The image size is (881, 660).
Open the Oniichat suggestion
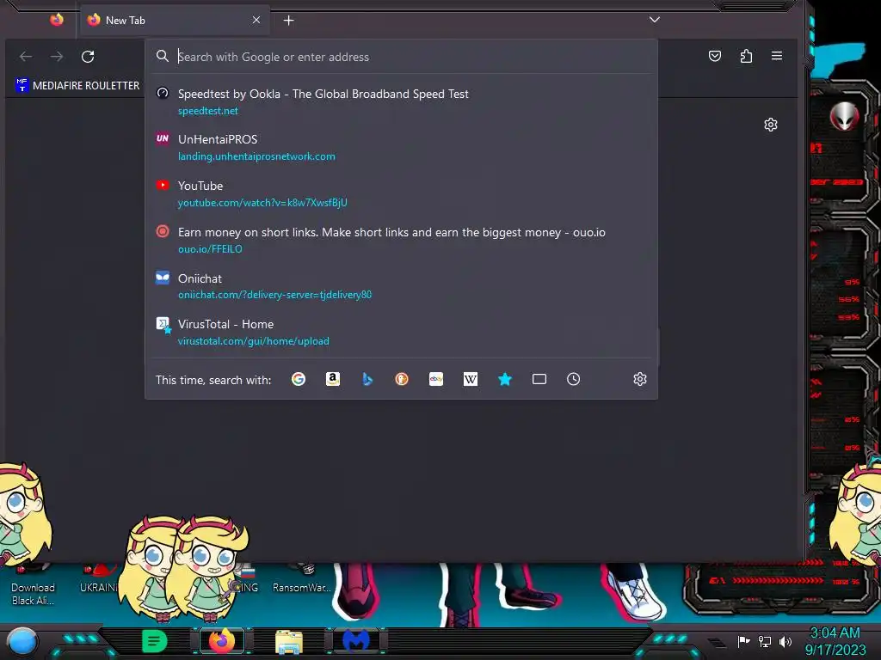coord(401,286)
